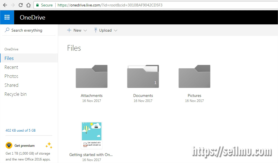Screen dimensions: 278x163
Task: Select the Recent view in the sidebar
Action: (x=11, y=67)
